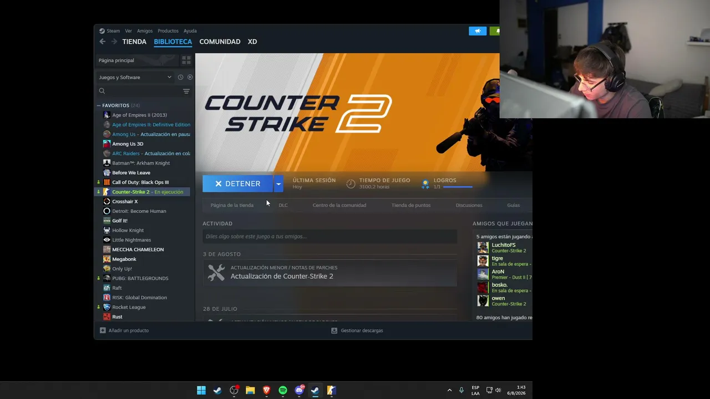The width and height of the screenshot is (710, 399).
Task: Open Tienda de puntos link
Action: click(411, 205)
